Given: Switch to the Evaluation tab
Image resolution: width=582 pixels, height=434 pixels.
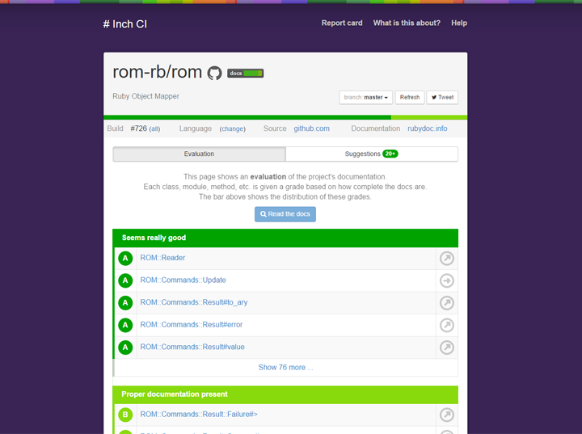Looking at the screenshot, I should click(x=199, y=154).
